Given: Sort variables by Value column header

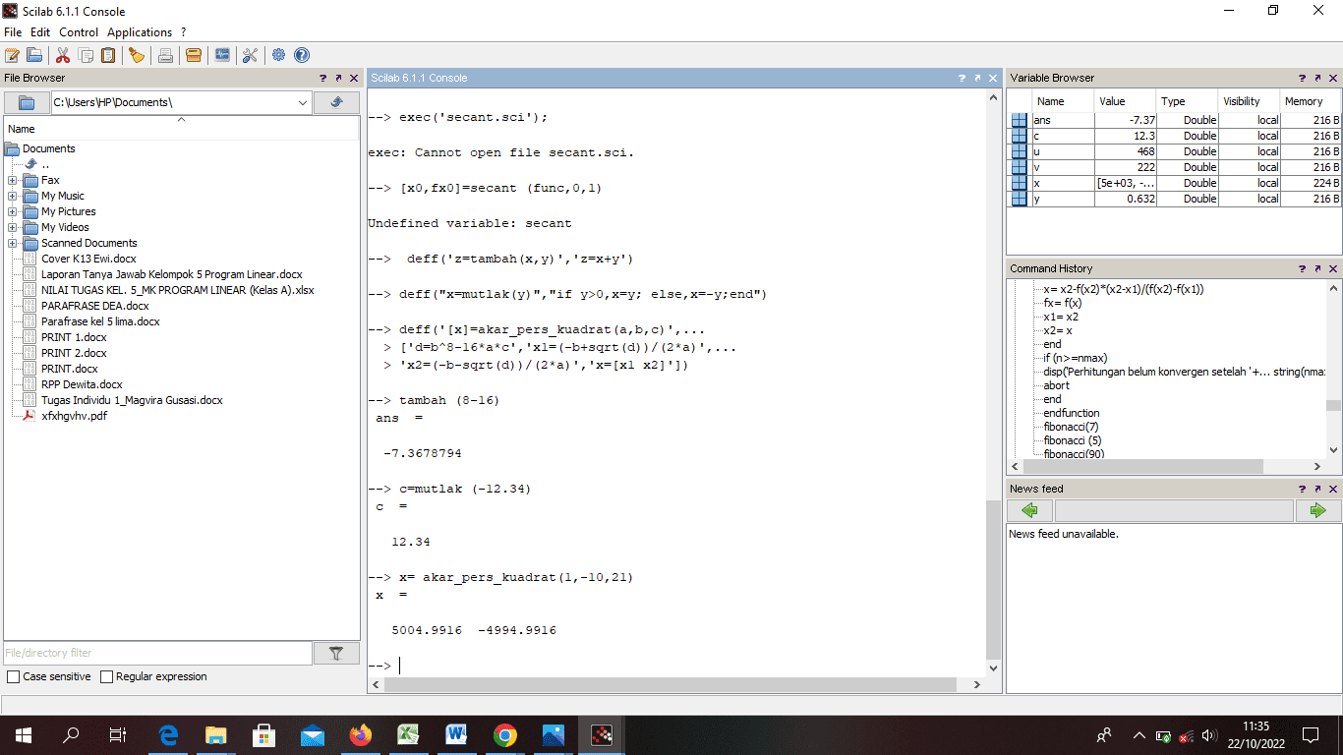Looking at the screenshot, I should [x=1125, y=101].
